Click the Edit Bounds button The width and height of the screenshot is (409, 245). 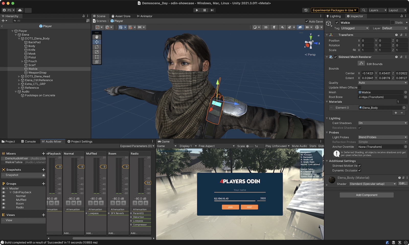click(x=361, y=63)
